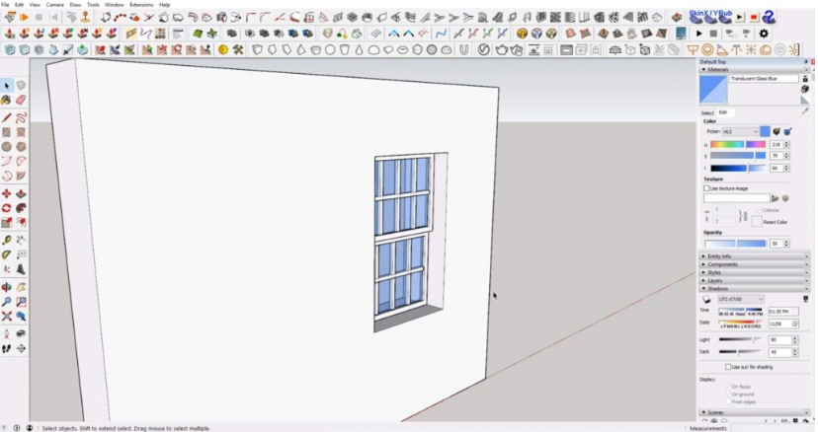The image size is (818, 432).
Task: Open the UTC-07:00 time zone dropdown
Action: pyautogui.click(x=741, y=299)
